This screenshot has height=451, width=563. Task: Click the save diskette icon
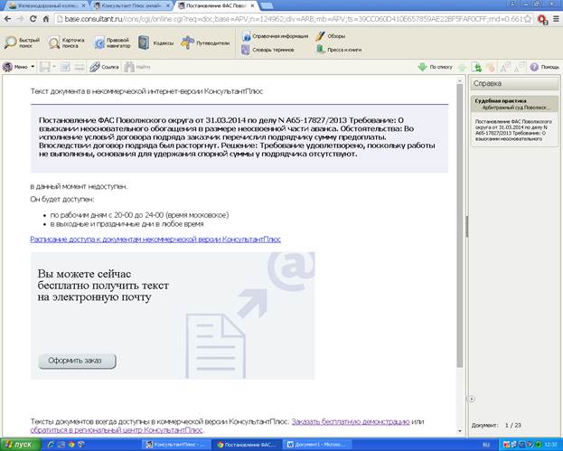tap(44, 67)
